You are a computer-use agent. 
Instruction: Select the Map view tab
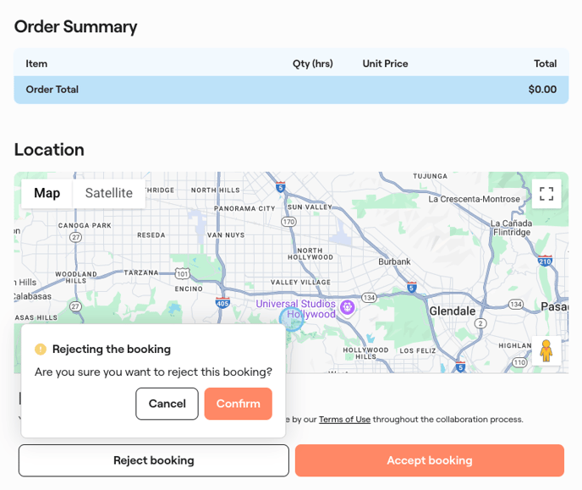click(47, 193)
